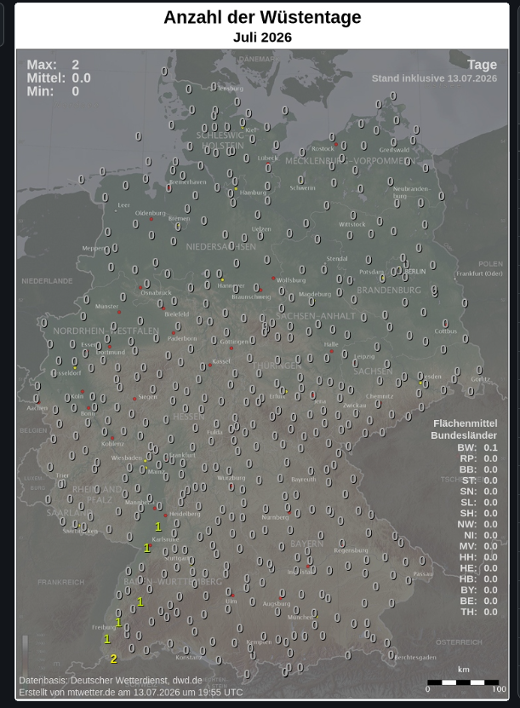Select the 'TH: 0.0' state average row
Image resolution: width=520 pixels, height=708 pixels.
478,613
